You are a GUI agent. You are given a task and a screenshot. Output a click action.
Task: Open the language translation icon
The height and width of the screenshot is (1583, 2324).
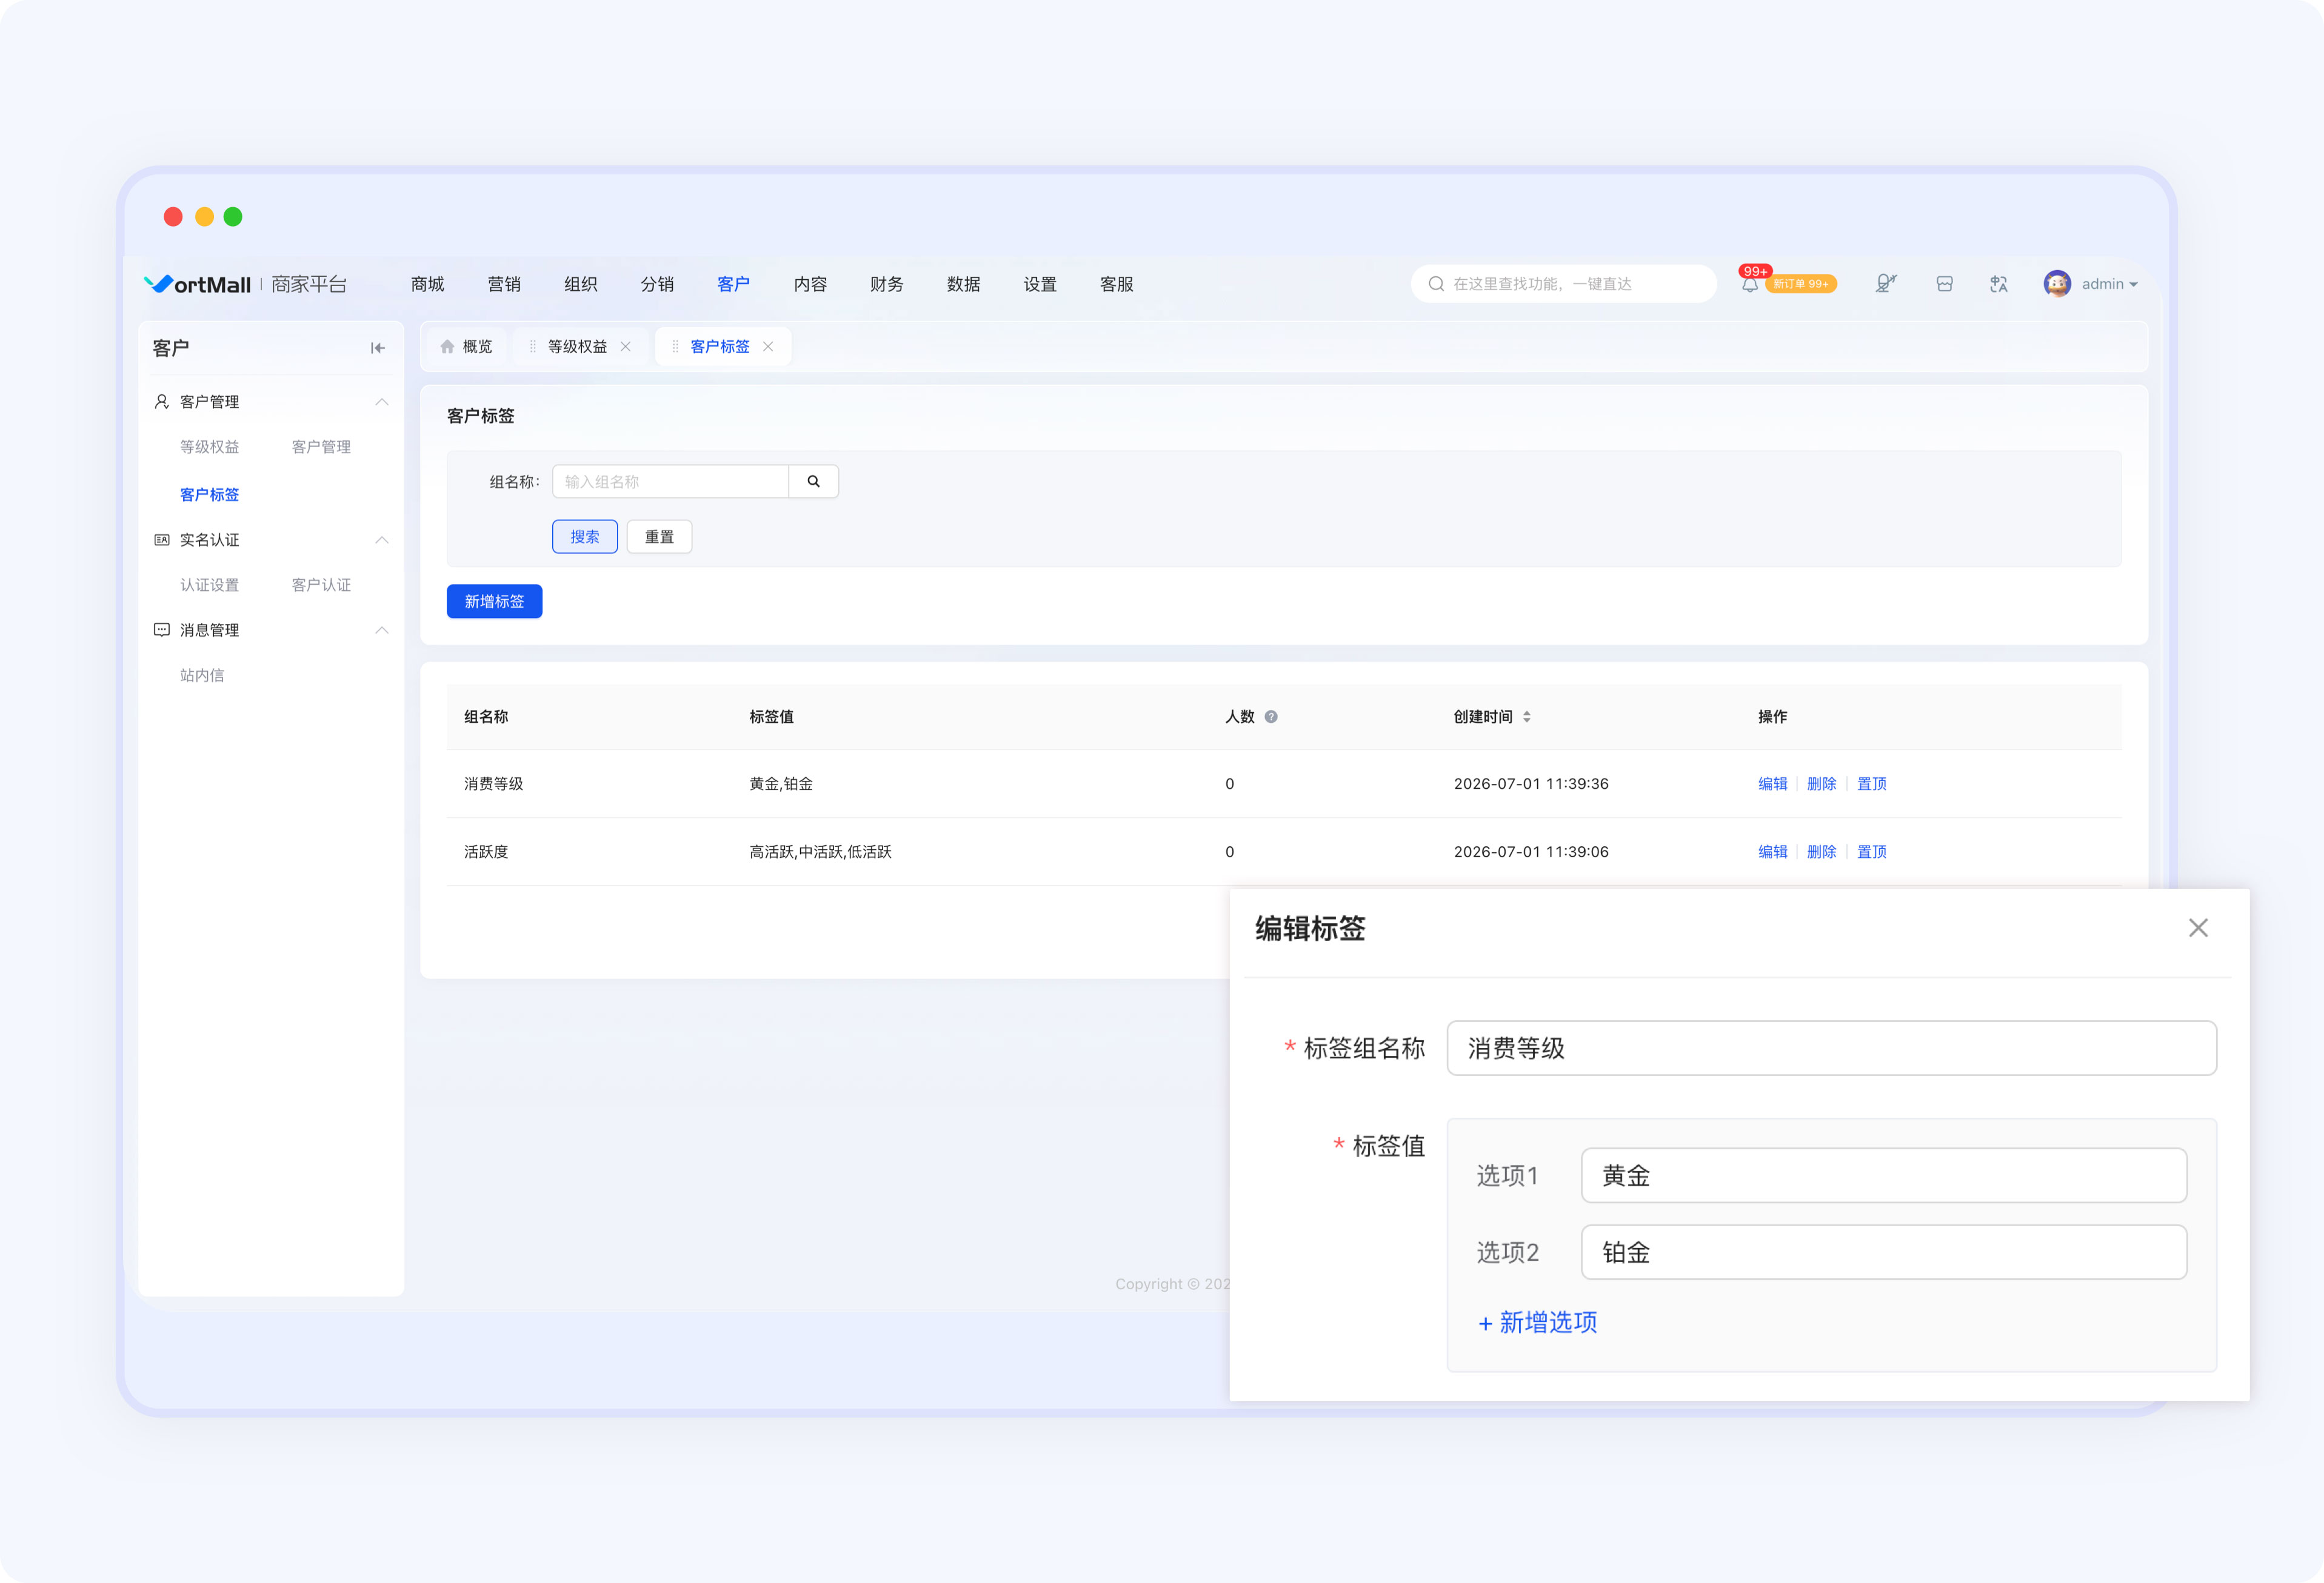point(1998,284)
